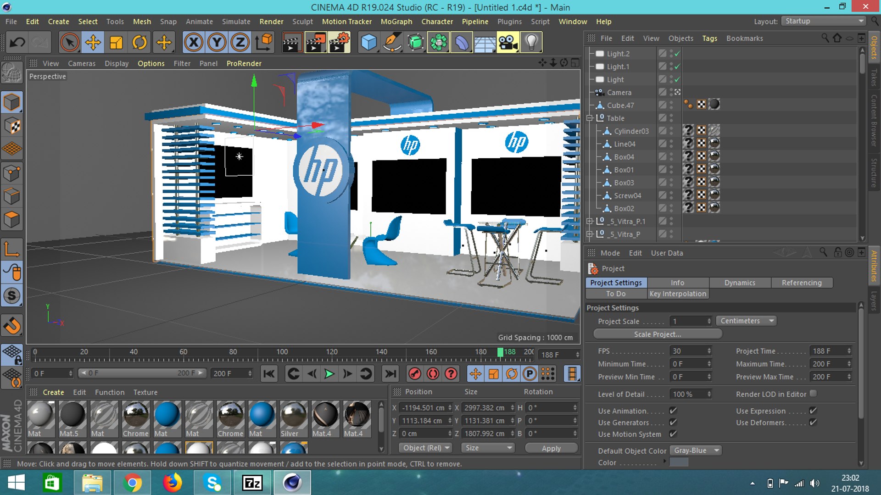Open the Key Interpolation tab
The height and width of the screenshot is (495, 881).
click(x=678, y=294)
